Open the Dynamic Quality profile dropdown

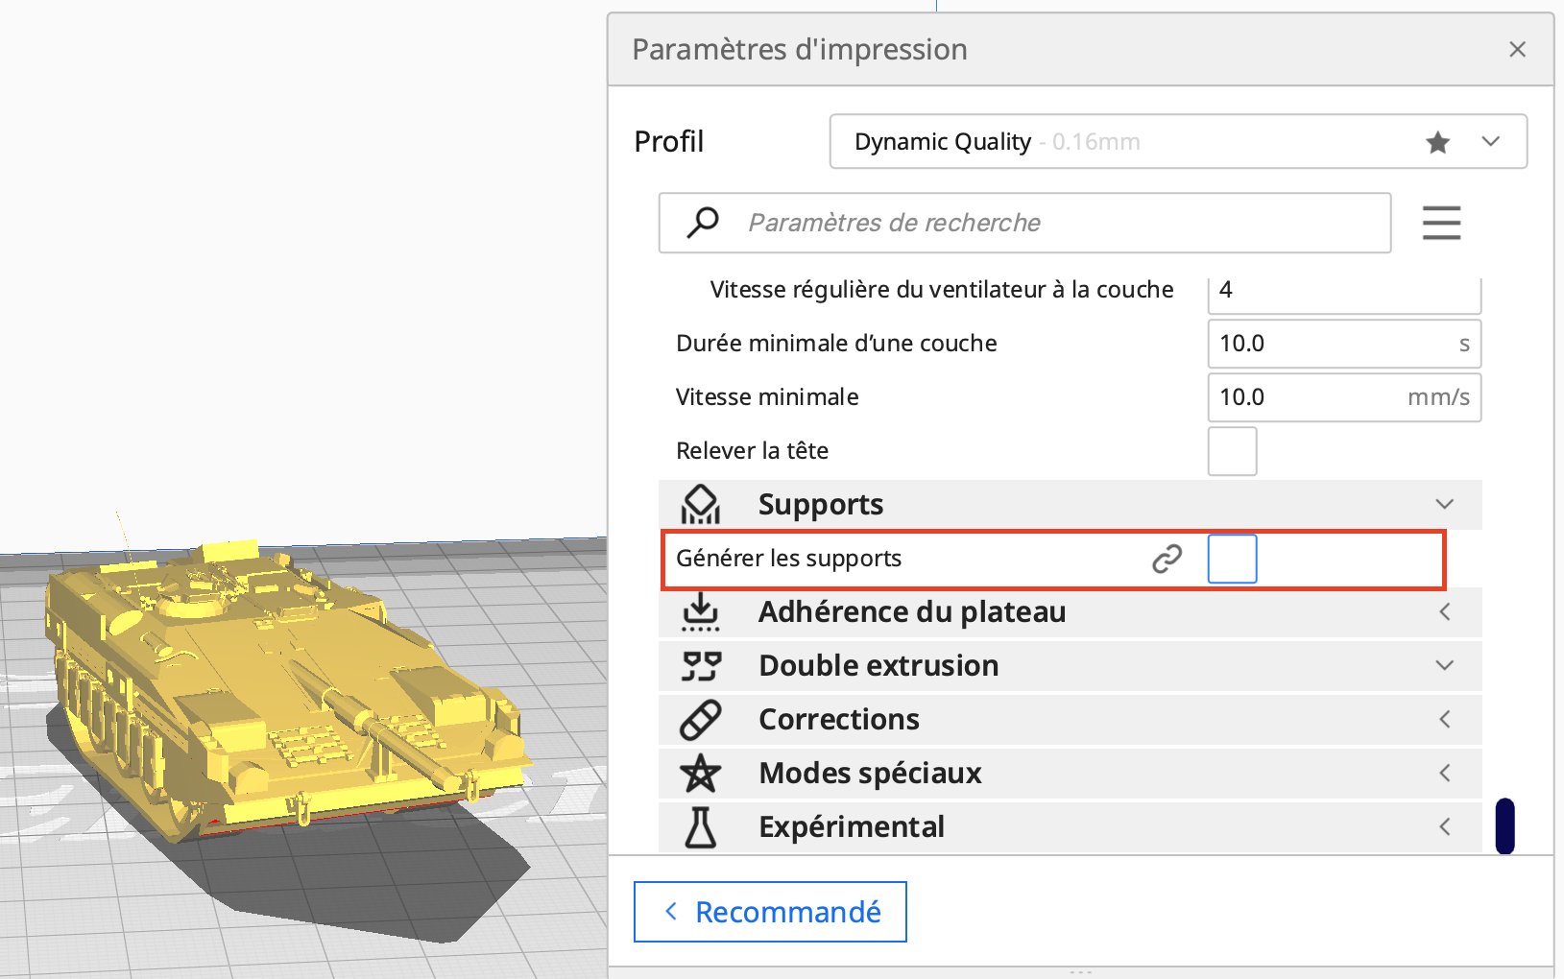click(1490, 141)
